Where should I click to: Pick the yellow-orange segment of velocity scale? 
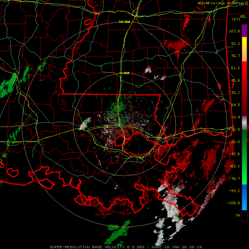244,49
